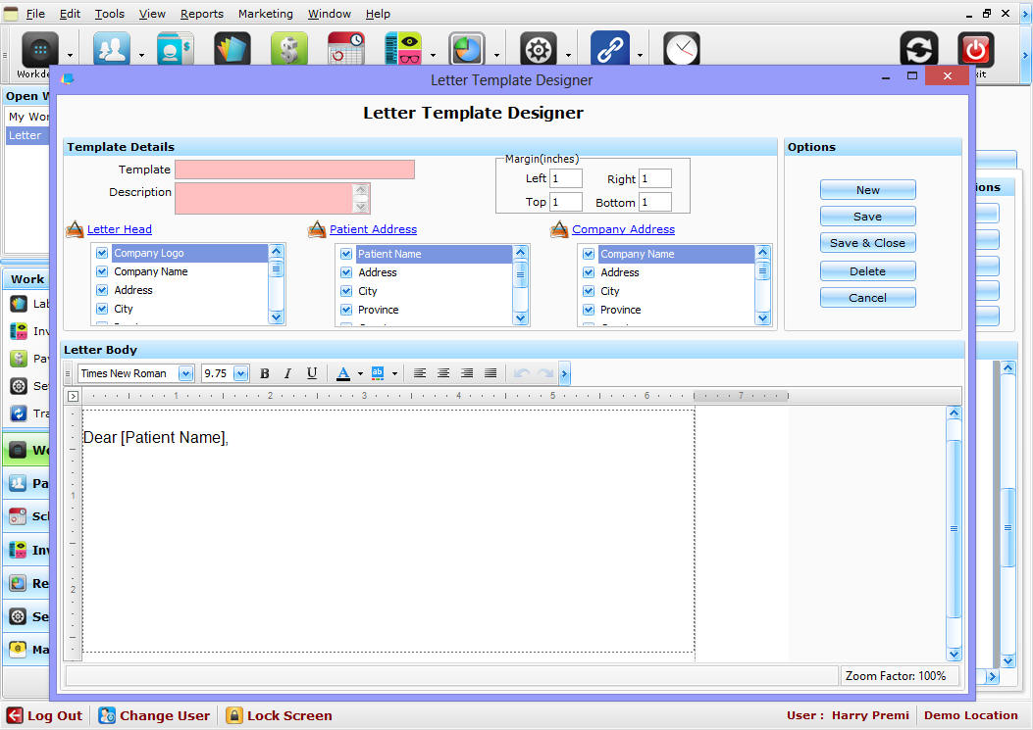Apply bold formatting in Letter Body
This screenshot has width=1033, height=730.
pyautogui.click(x=265, y=373)
